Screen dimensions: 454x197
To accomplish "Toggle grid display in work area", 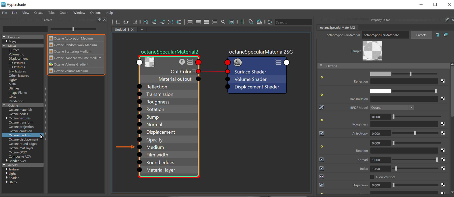I will [x=243, y=22].
